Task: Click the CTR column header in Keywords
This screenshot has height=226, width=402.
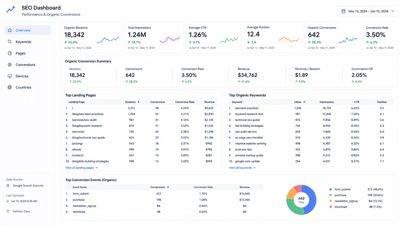Action: (357, 102)
